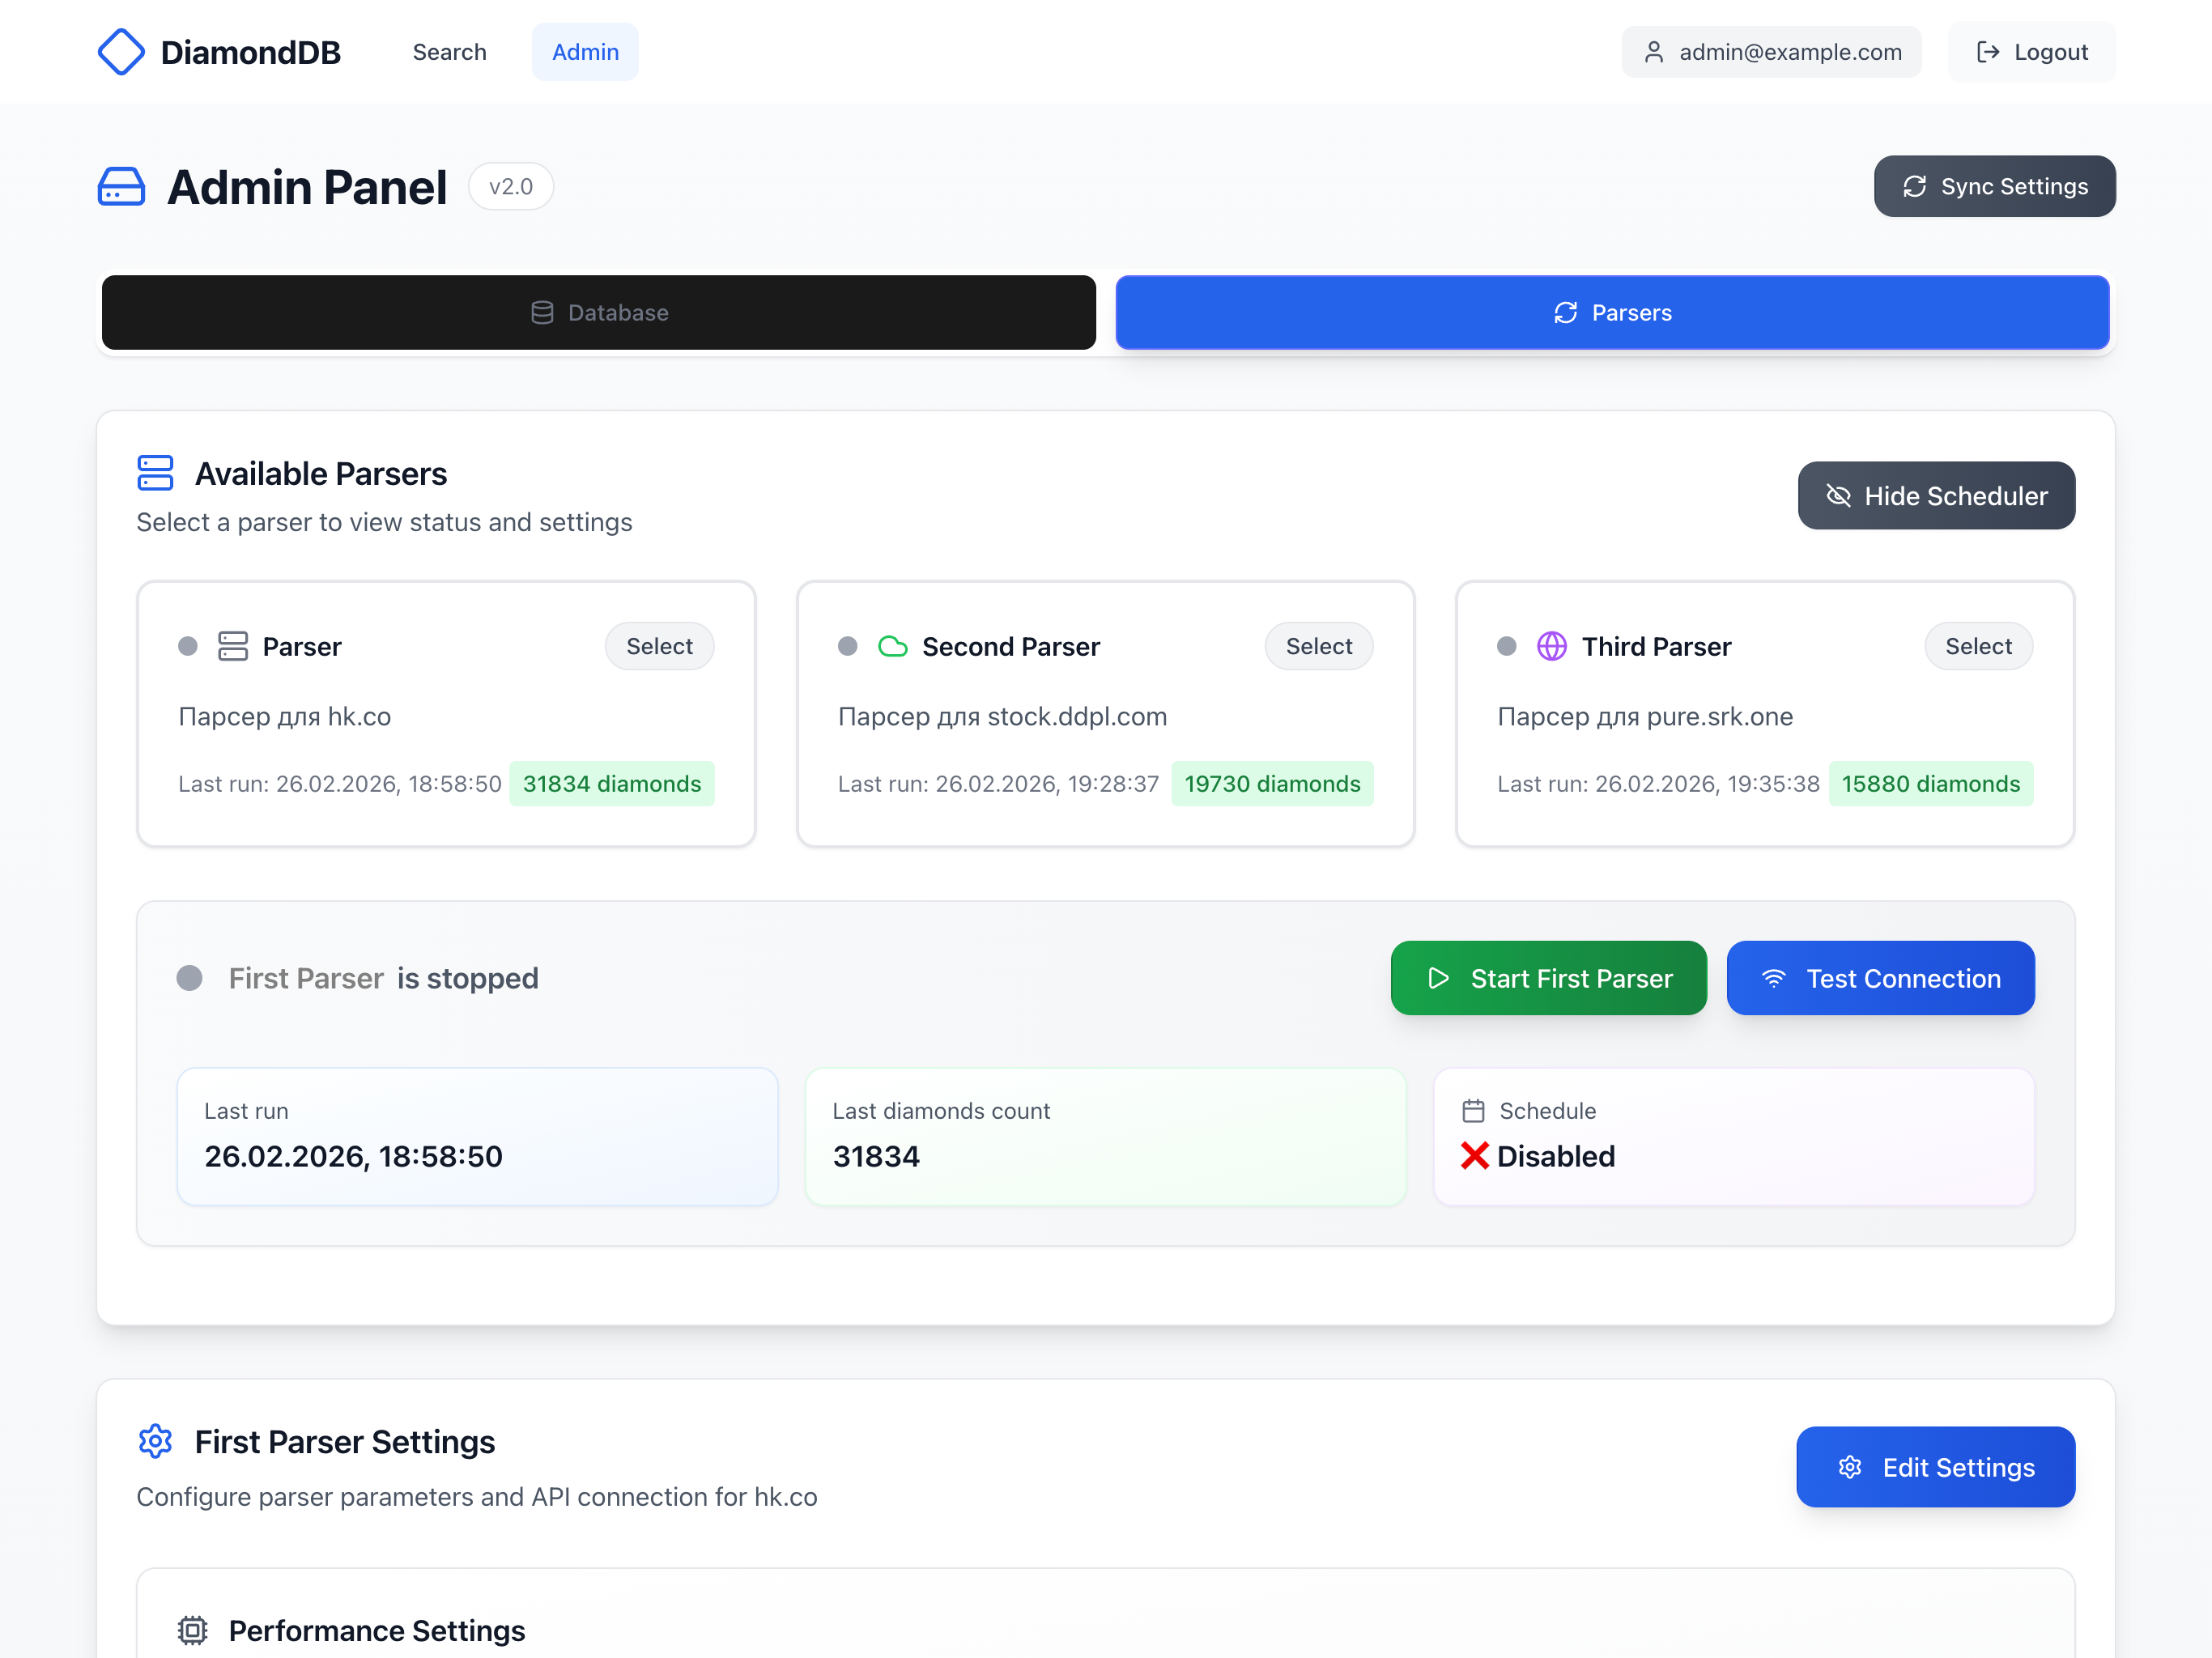Click the Last run value 26.02.2026, 18:58:50
This screenshot has height=1658, width=2212.
(353, 1157)
